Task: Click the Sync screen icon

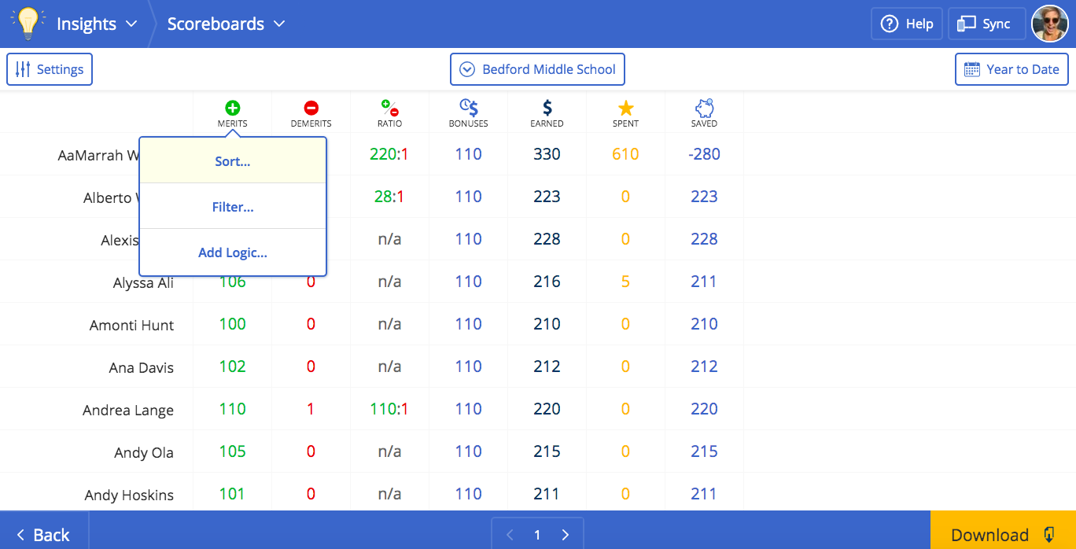Action: coord(986,23)
